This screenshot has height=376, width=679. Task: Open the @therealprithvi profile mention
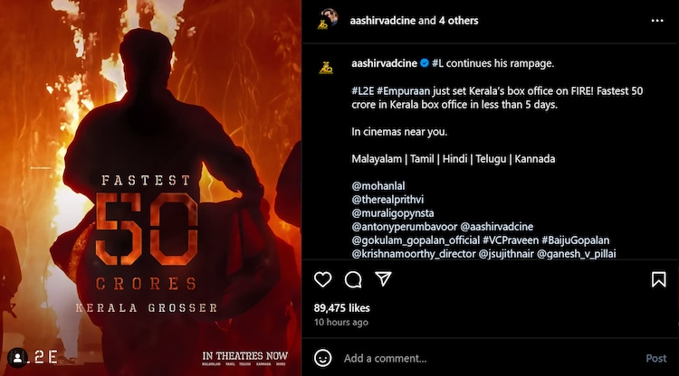pos(387,200)
